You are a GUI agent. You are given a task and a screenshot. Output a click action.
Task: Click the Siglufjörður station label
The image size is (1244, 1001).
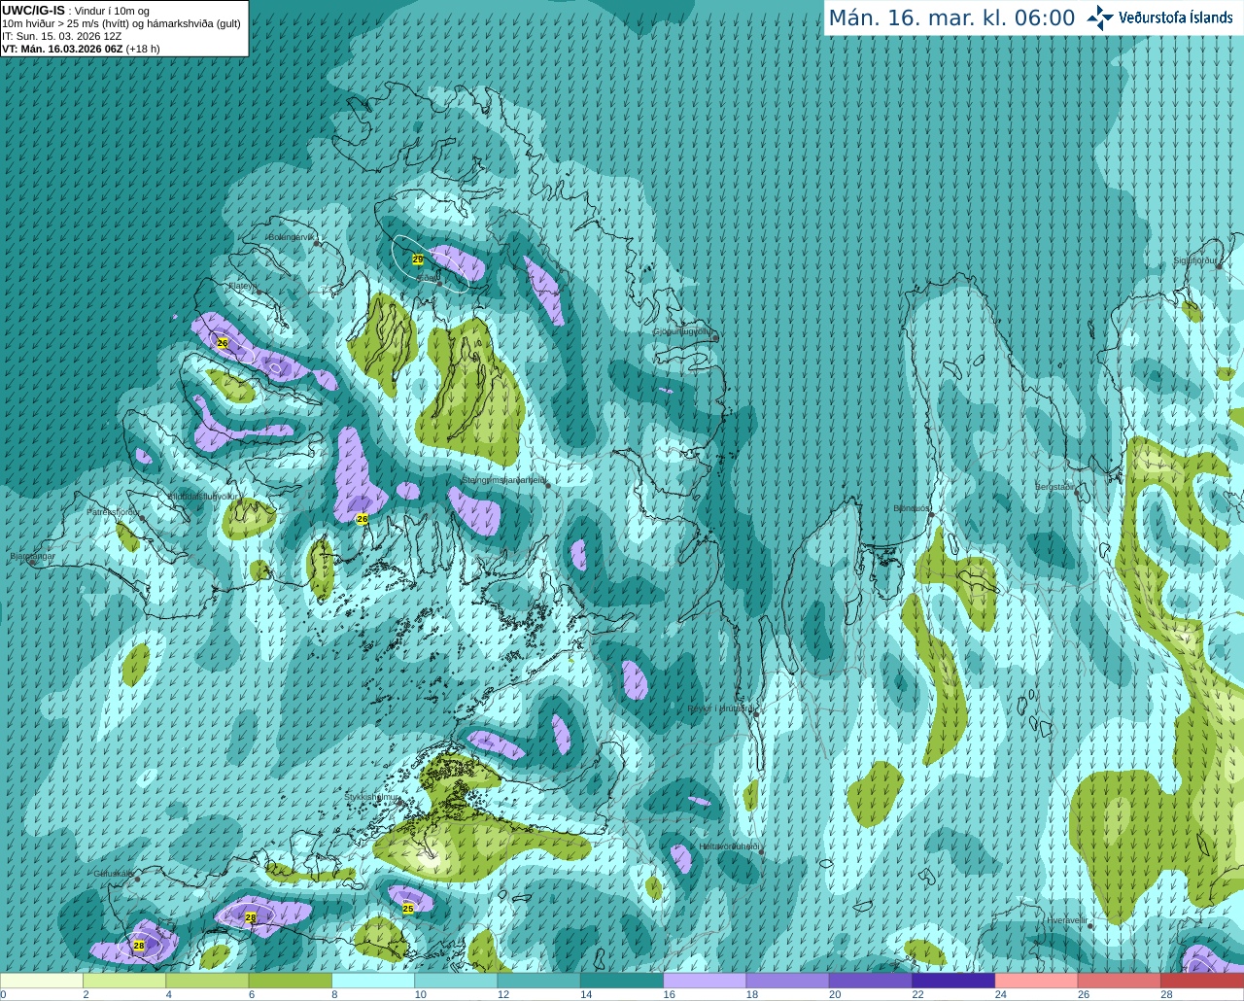[1195, 260]
